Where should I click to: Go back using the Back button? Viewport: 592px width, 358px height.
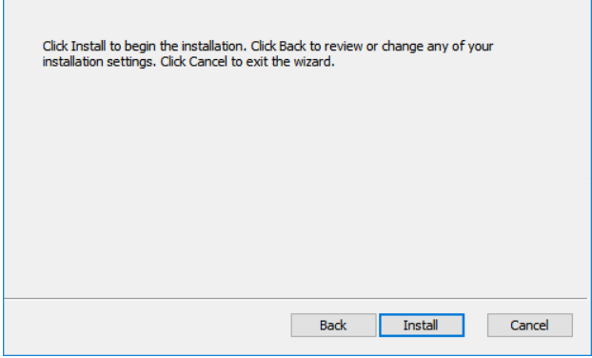tap(333, 325)
